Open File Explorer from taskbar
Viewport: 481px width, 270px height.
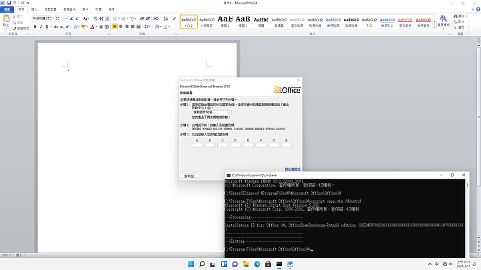[246, 264]
